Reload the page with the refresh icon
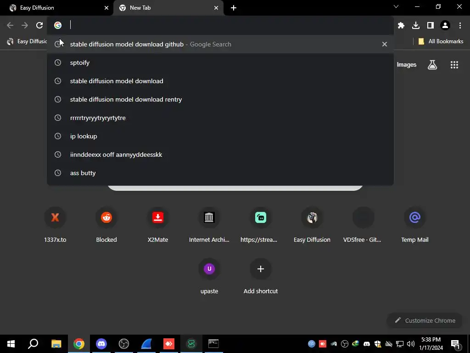This screenshot has height=353, width=470. [x=39, y=26]
